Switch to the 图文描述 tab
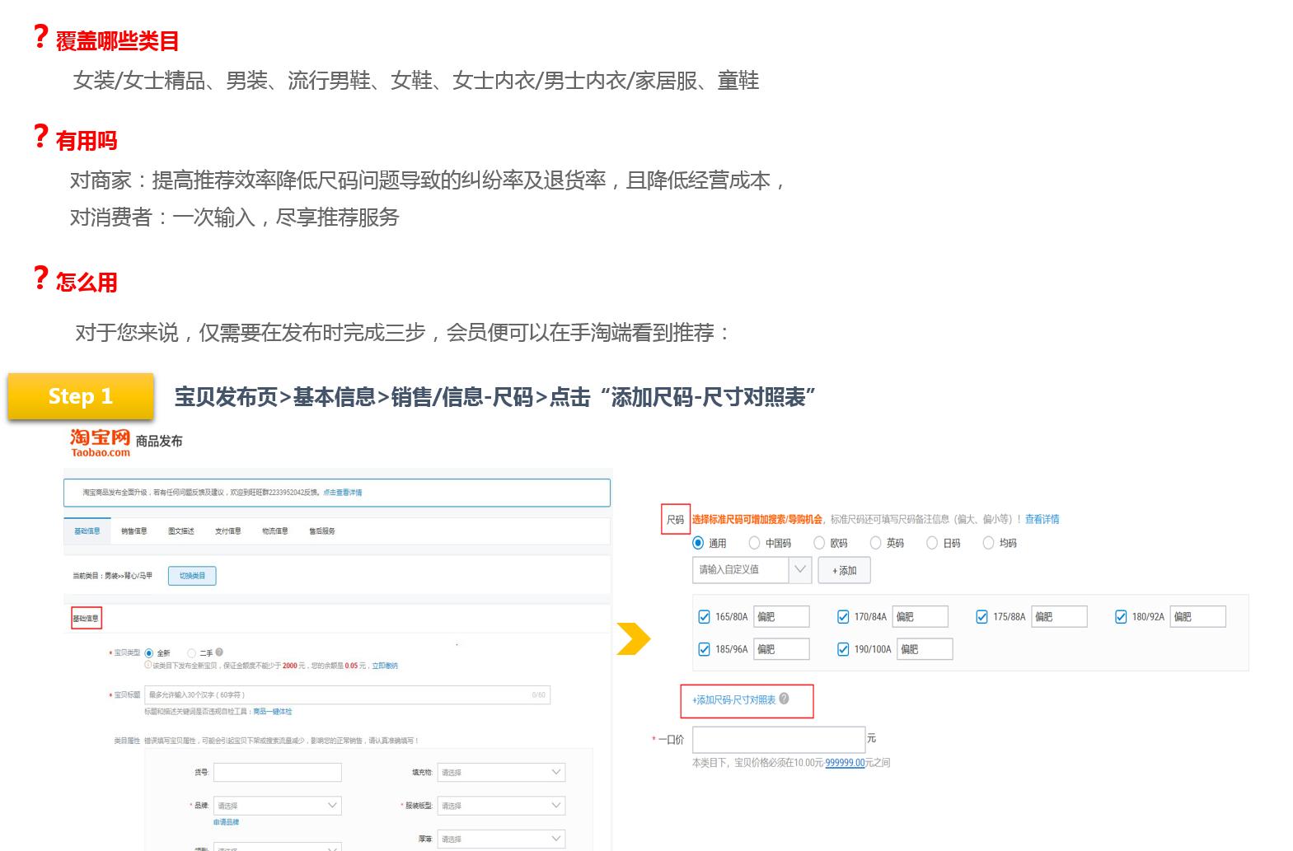 [x=181, y=531]
